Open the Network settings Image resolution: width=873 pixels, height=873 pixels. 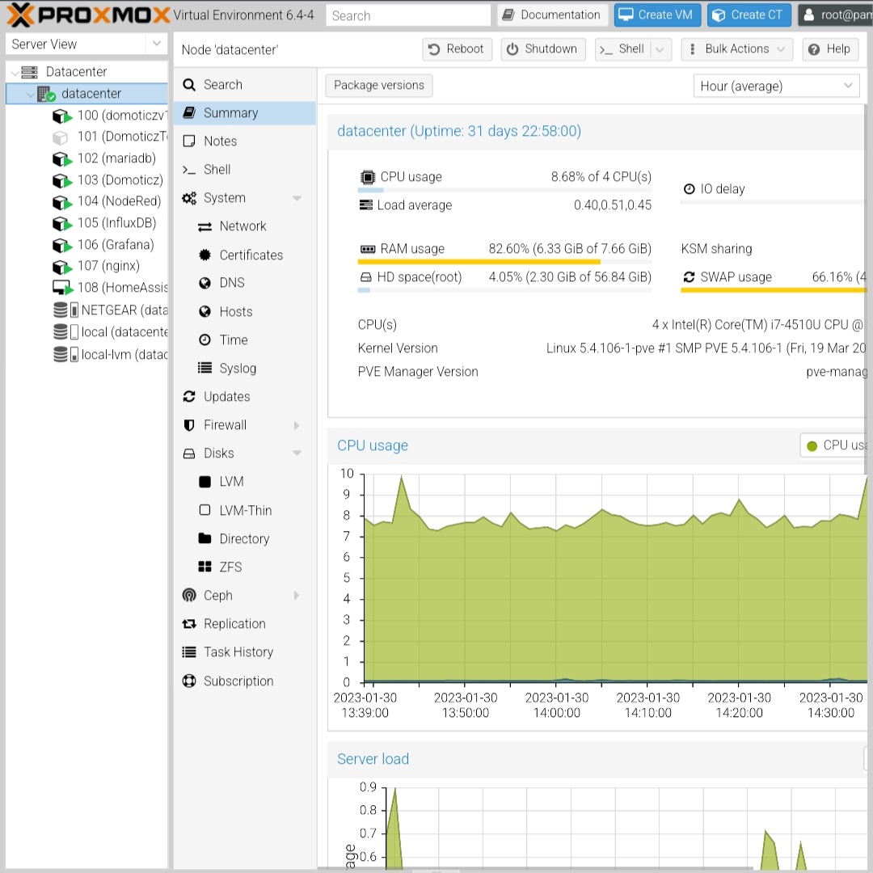[244, 226]
